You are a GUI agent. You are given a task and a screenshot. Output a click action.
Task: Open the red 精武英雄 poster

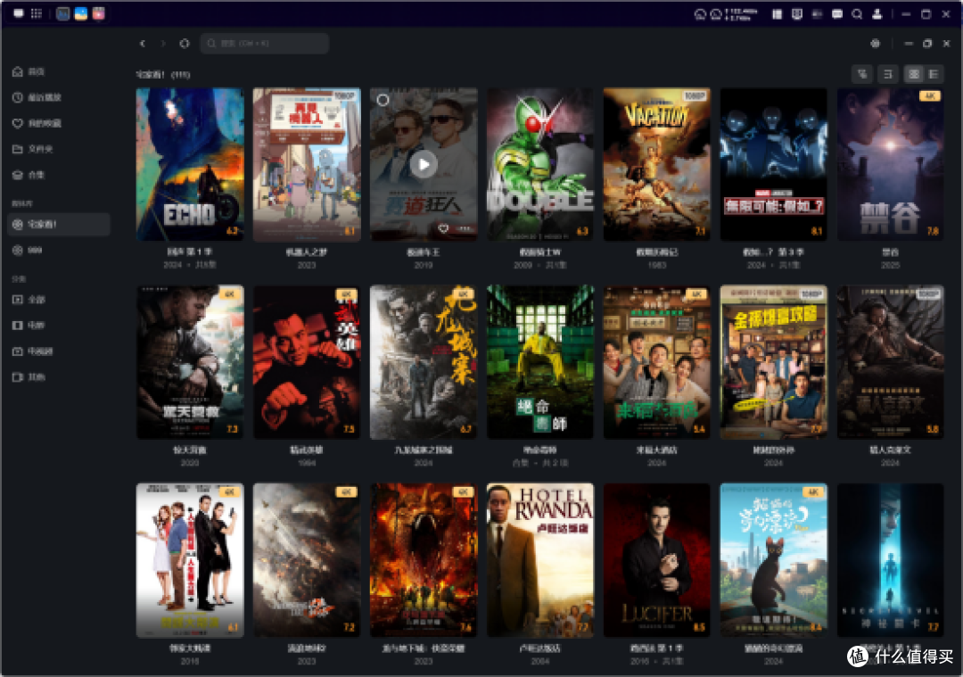(307, 362)
